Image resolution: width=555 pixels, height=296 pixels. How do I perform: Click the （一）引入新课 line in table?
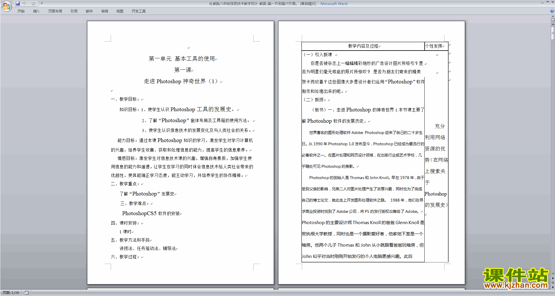[x=317, y=55]
